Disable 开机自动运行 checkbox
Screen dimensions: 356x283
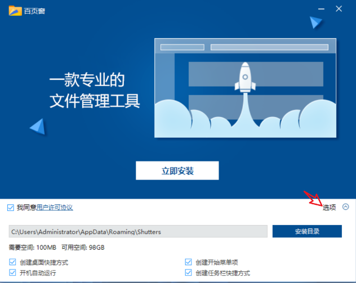coord(12,272)
